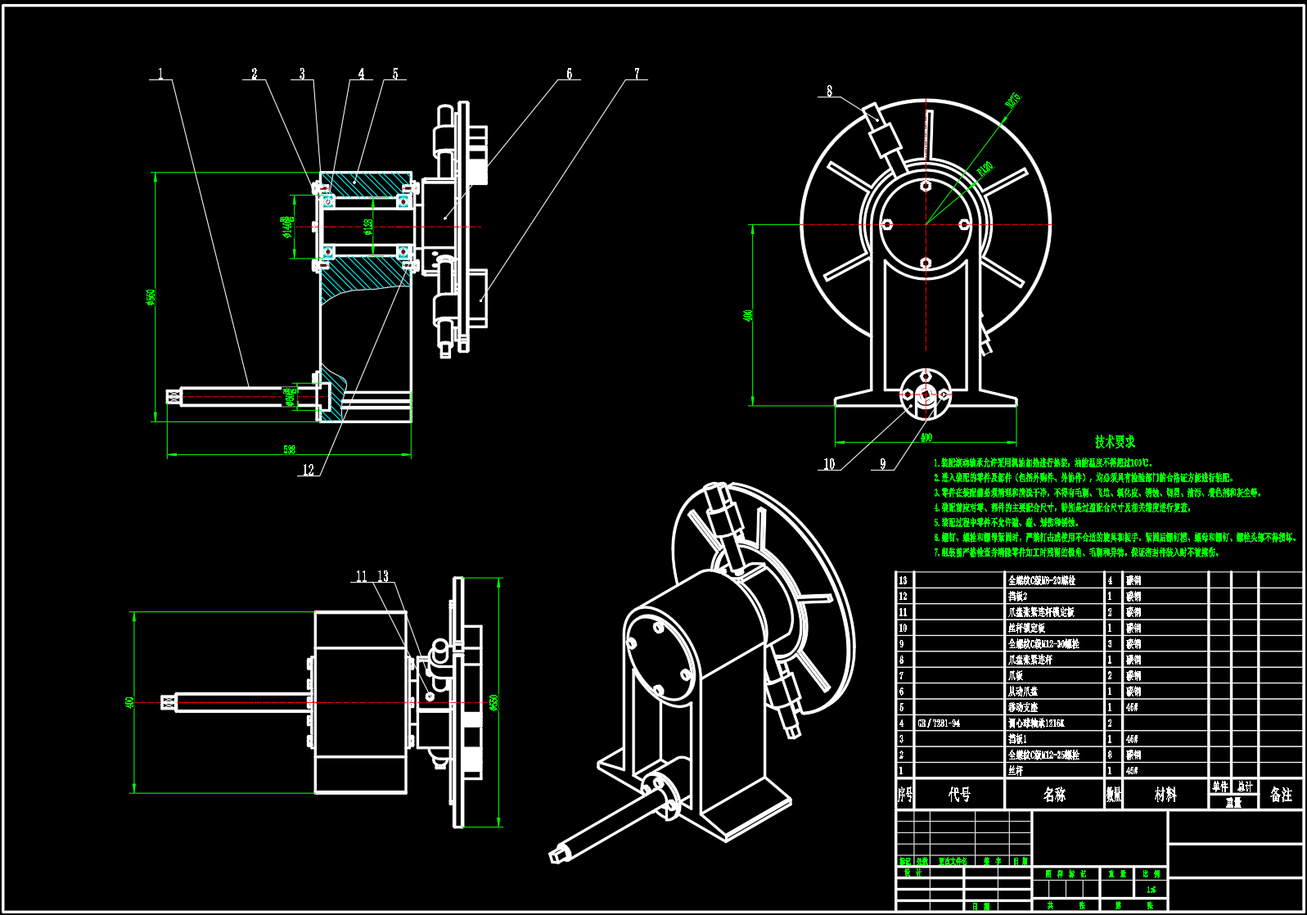Click callout number 12 label
This screenshot has width=1307, height=915.
tap(309, 470)
